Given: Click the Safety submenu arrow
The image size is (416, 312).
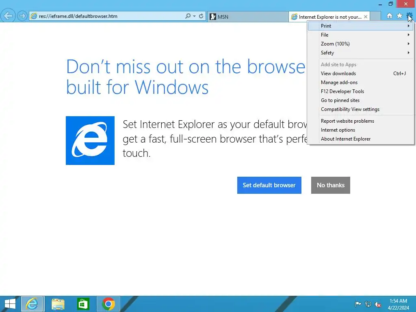Looking at the screenshot, I should pyautogui.click(x=409, y=53).
